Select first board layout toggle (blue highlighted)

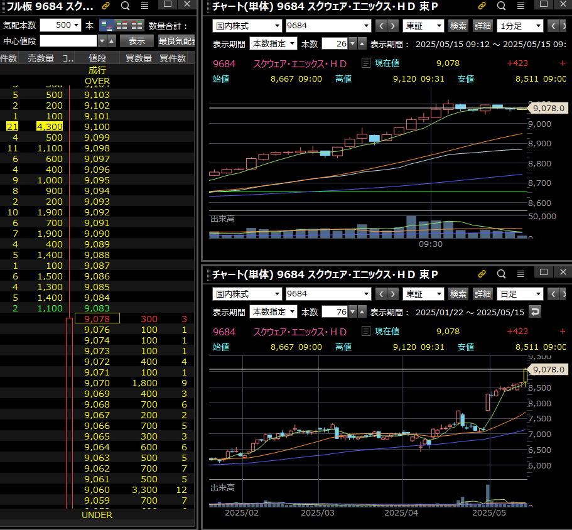coord(107,26)
